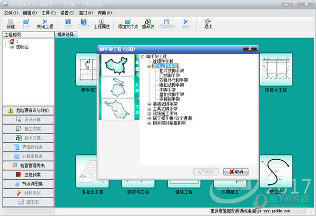Screen dimensions: 316x216
Task: Close the 脚手架工程(全国) dialog
Action: pyautogui.click(x=250, y=49)
